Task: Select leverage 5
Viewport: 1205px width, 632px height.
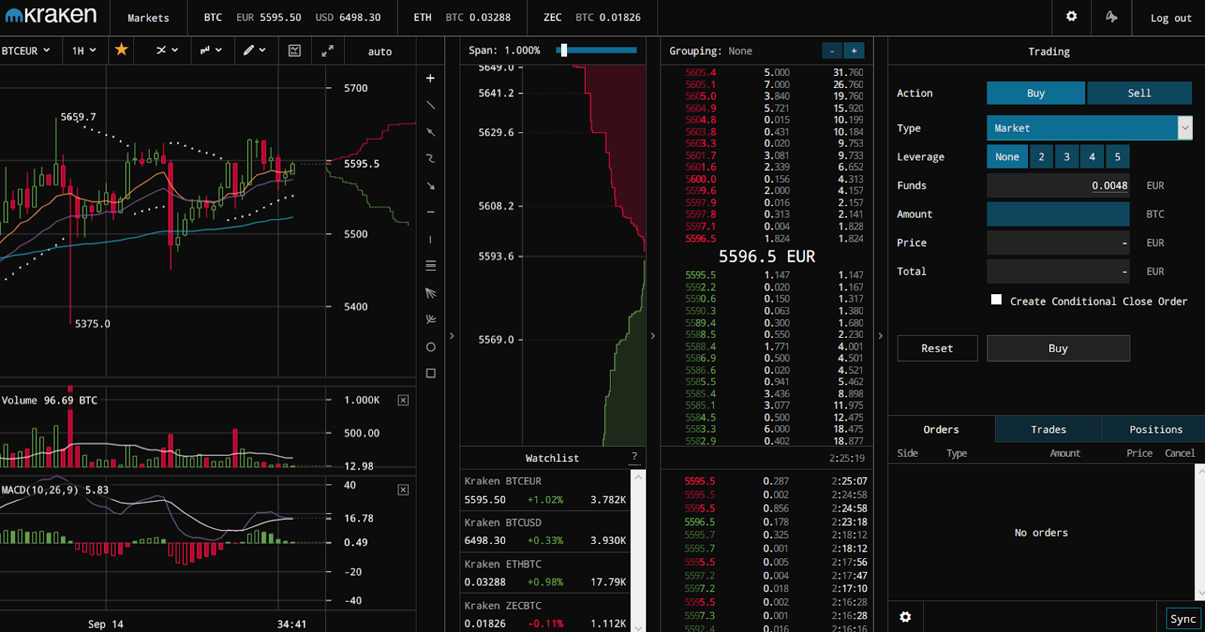Action: (x=1118, y=156)
